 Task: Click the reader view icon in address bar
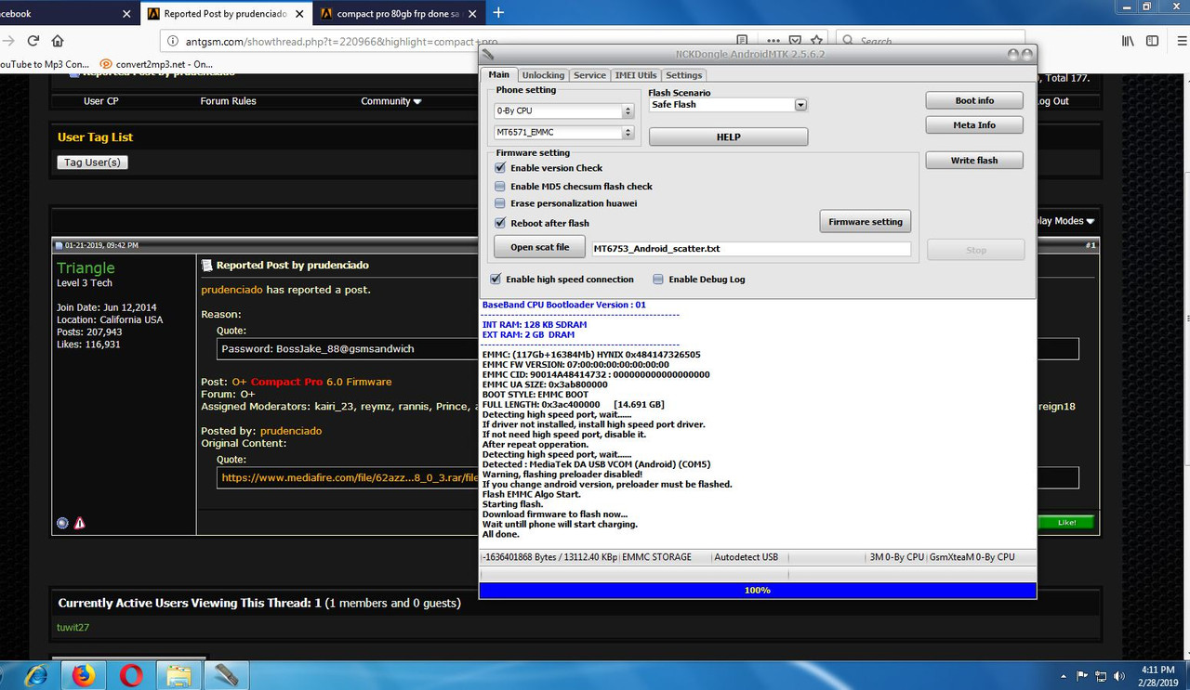tap(742, 41)
